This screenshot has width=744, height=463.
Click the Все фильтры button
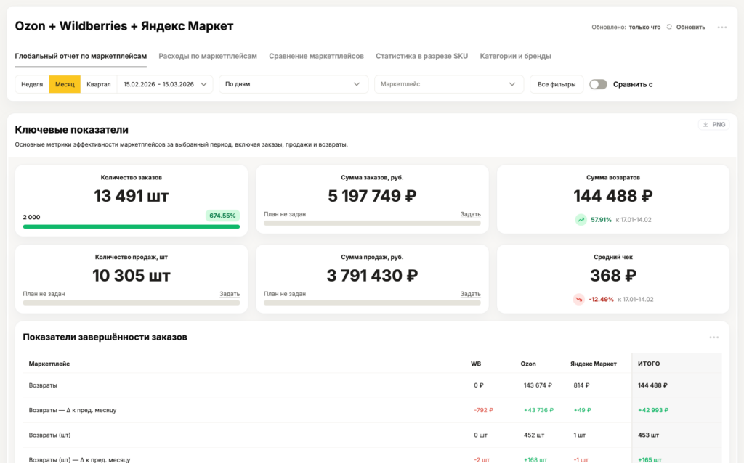click(556, 84)
